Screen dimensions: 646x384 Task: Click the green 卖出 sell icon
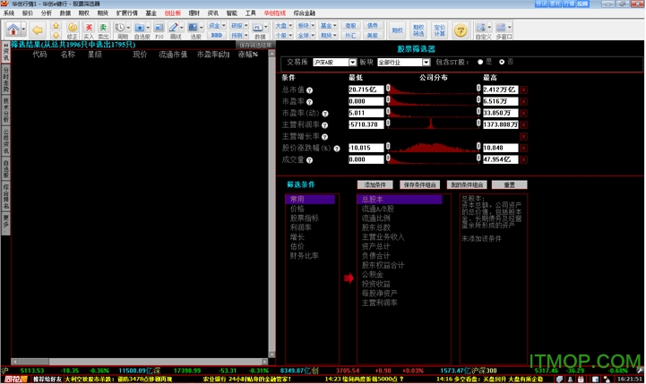click(103, 28)
